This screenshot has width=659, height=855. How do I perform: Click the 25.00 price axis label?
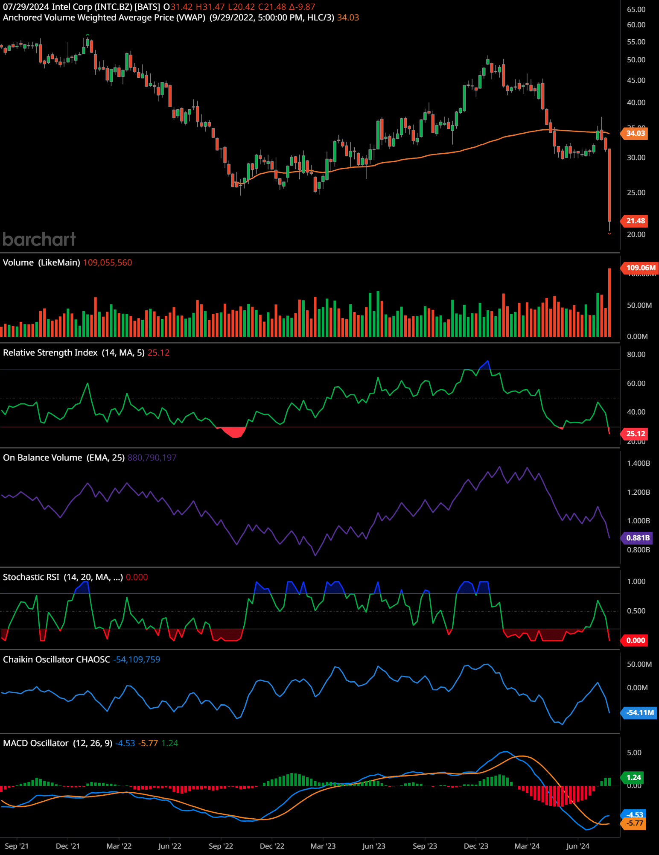pos(636,193)
